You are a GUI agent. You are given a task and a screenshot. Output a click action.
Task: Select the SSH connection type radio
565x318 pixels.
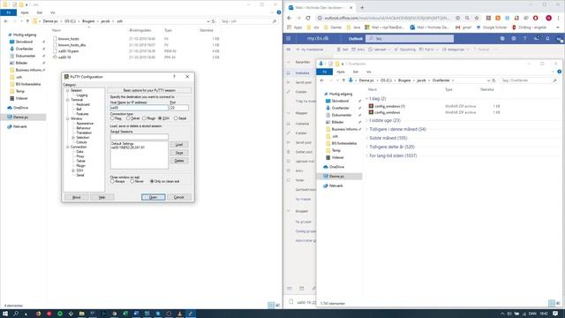pyautogui.click(x=161, y=118)
